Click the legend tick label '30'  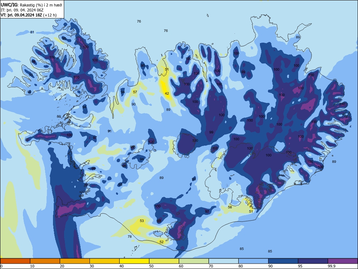coord(92,266)
